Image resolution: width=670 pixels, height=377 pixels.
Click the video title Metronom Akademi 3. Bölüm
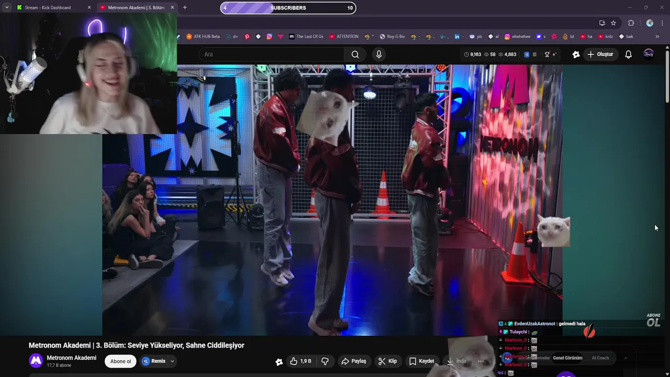(x=137, y=346)
